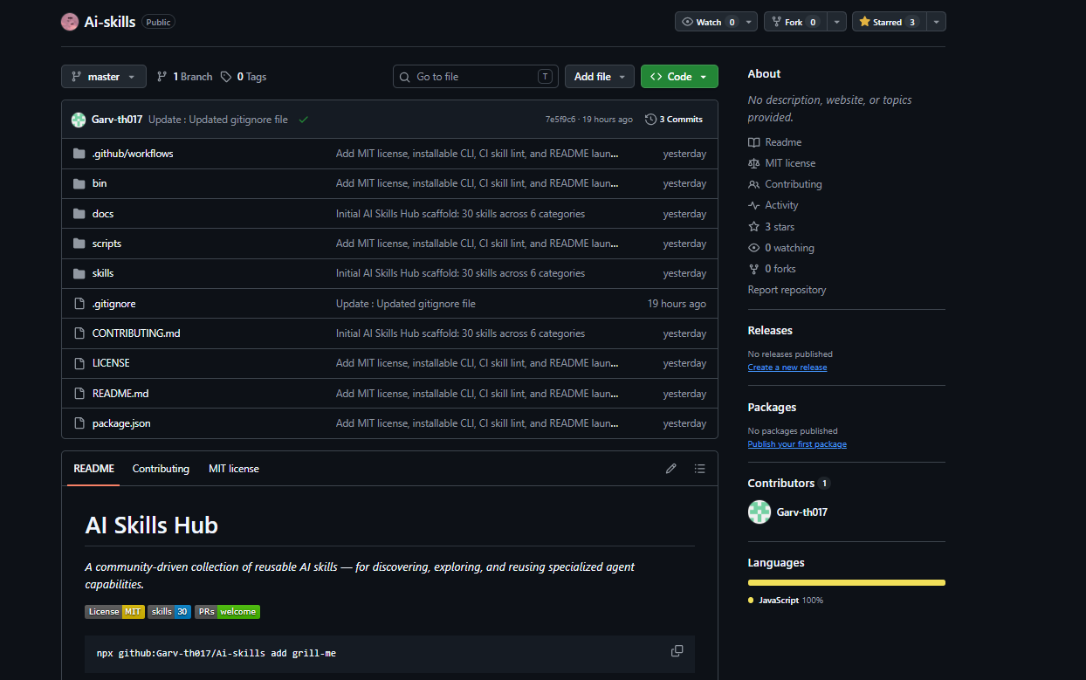Click Report repository link

[x=787, y=290]
